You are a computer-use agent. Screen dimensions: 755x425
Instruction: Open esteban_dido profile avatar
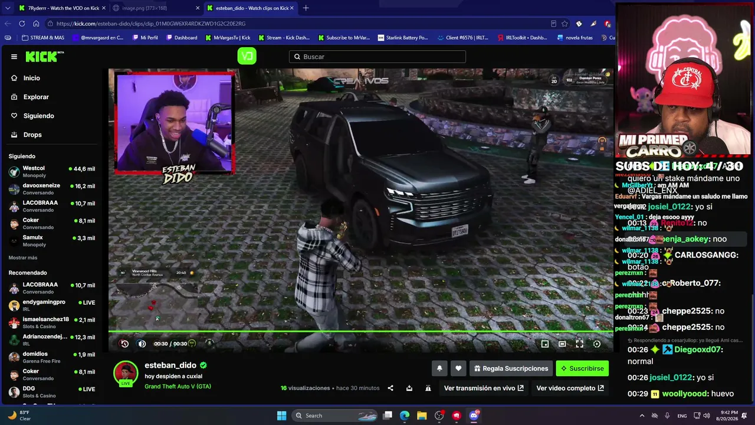tap(126, 373)
